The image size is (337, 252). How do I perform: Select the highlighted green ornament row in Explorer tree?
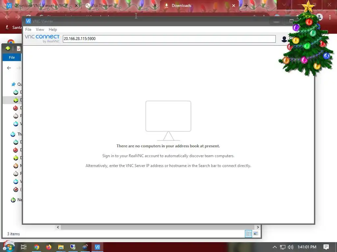point(12,100)
